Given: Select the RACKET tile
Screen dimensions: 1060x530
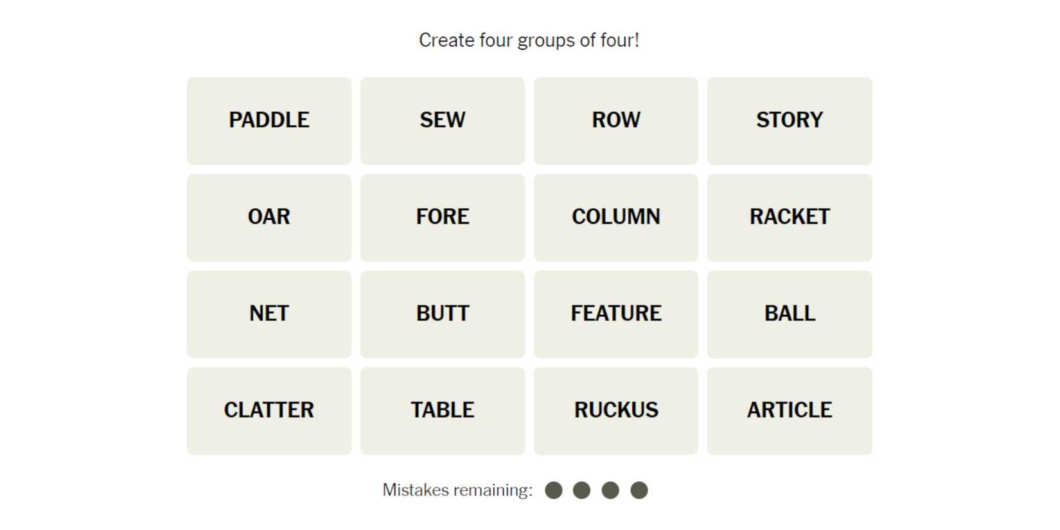Looking at the screenshot, I should coord(790,217).
